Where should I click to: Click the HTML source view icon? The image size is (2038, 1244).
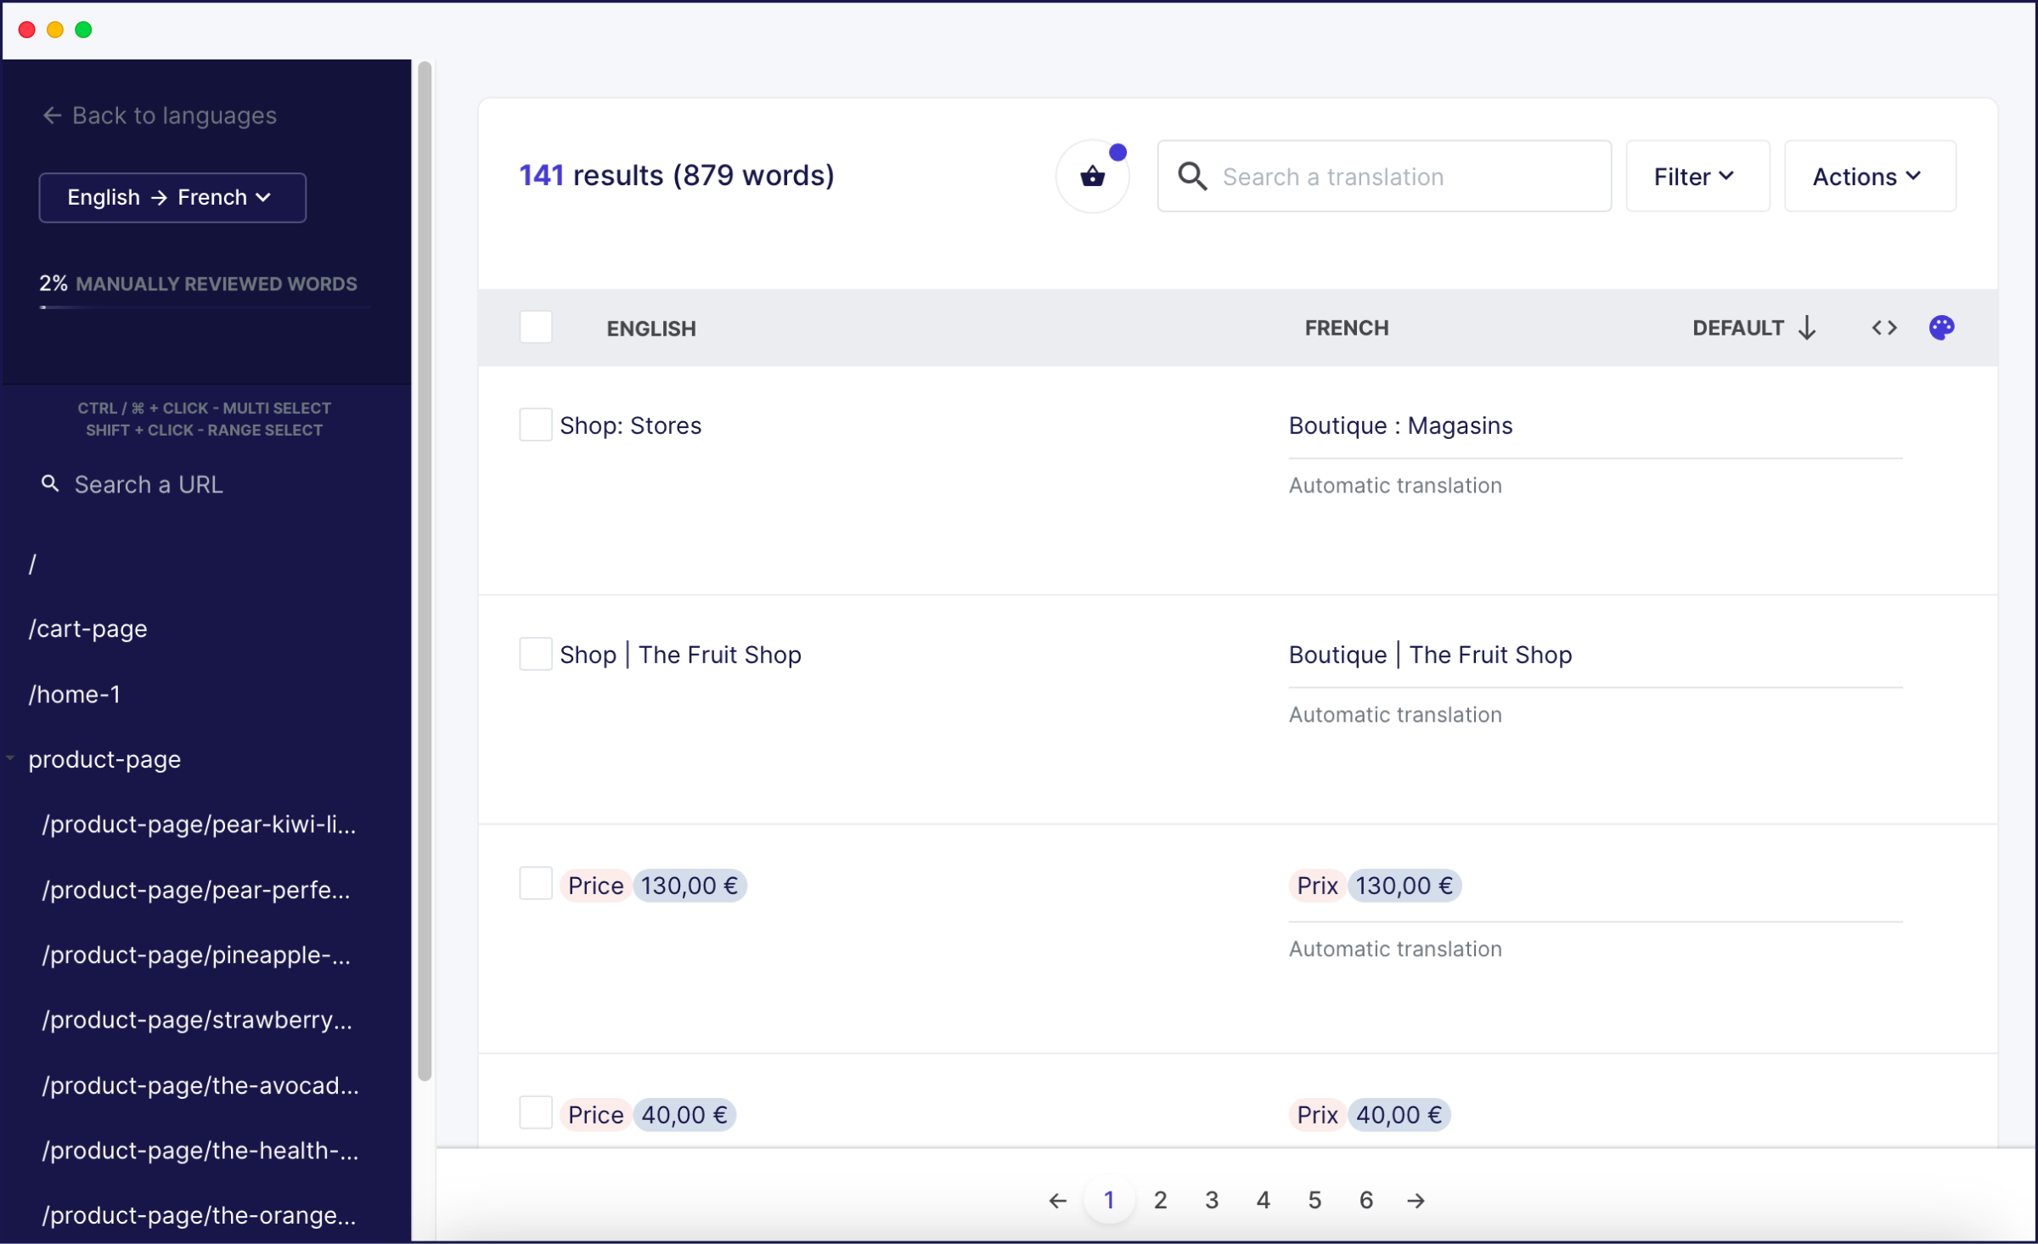click(x=1883, y=328)
